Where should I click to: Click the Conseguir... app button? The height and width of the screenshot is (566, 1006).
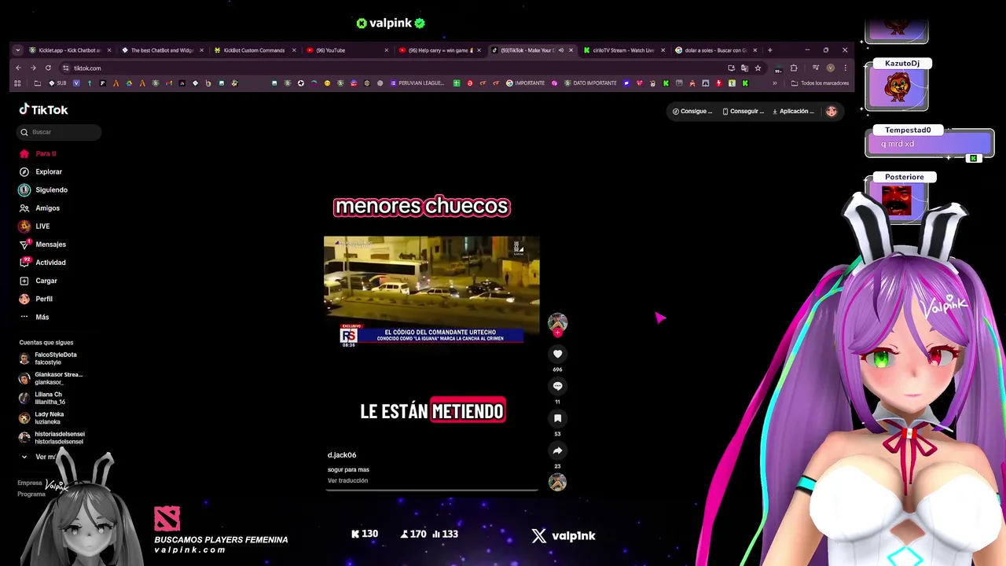click(743, 111)
